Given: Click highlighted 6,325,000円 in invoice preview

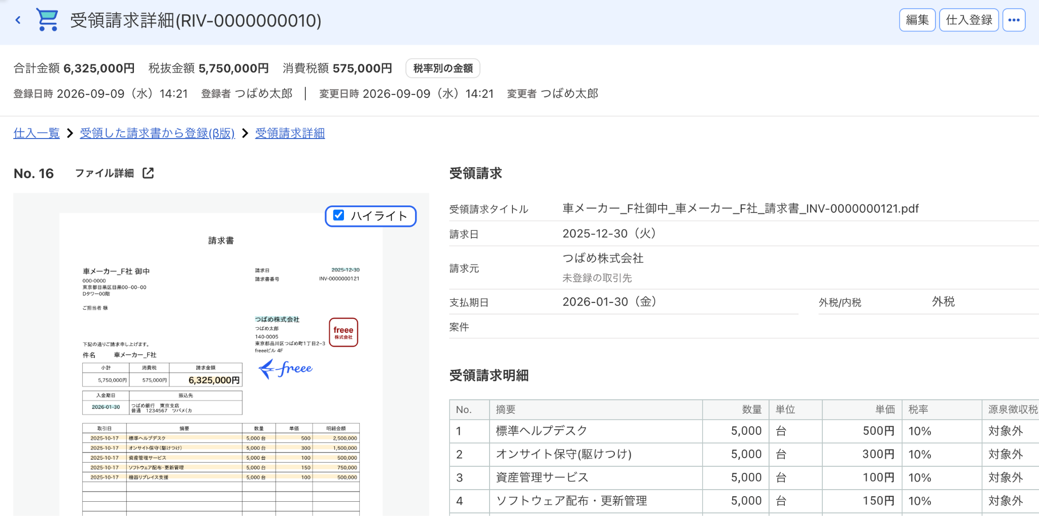Looking at the screenshot, I should 214,380.
